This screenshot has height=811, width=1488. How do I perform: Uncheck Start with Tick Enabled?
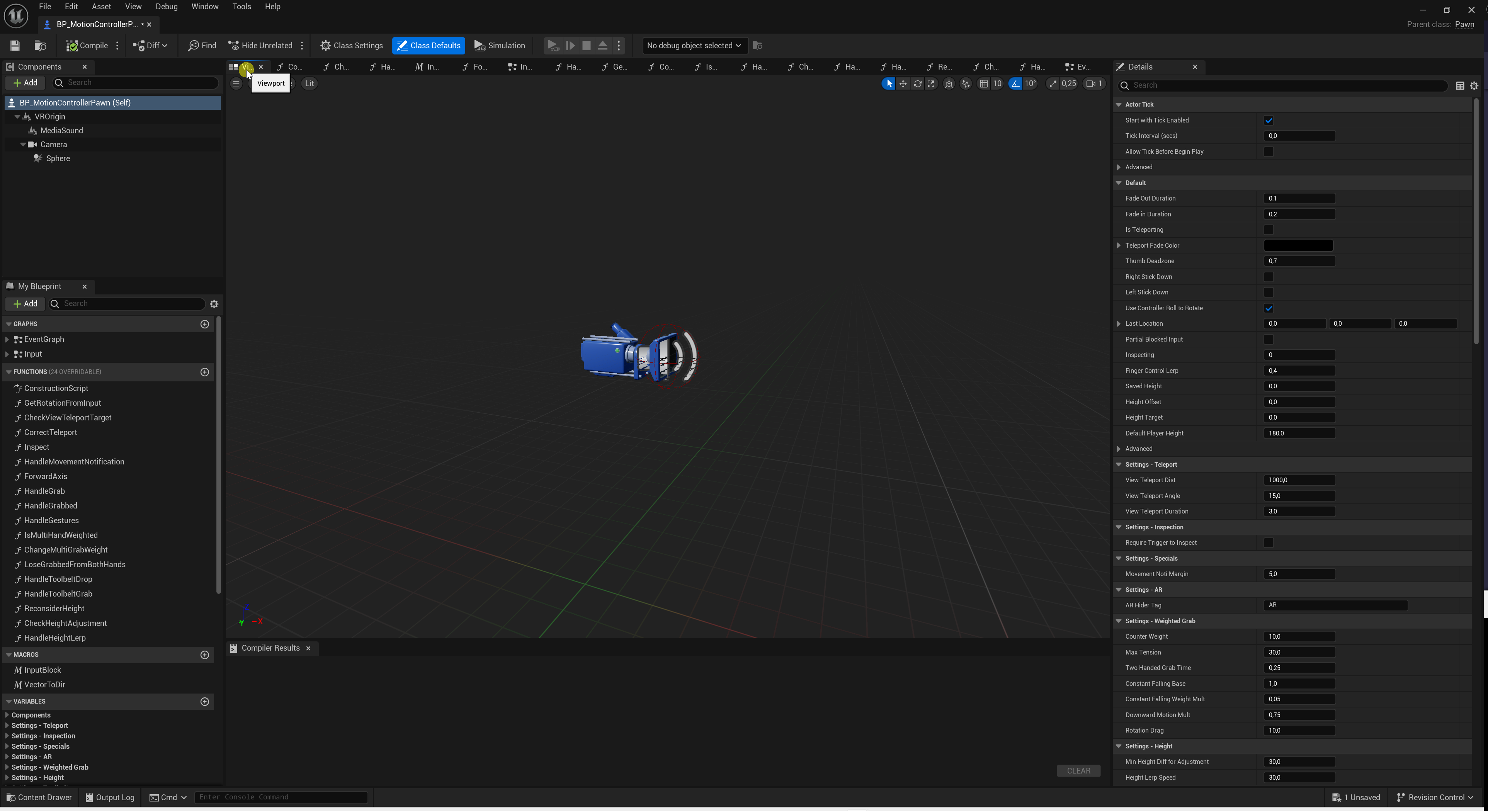[1269, 121]
